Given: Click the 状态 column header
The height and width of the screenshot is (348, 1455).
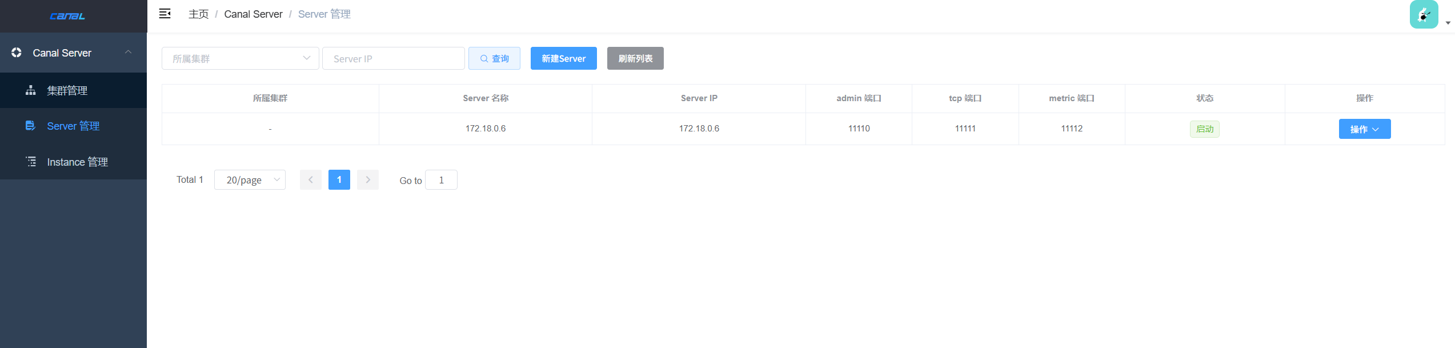Looking at the screenshot, I should [1205, 98].
